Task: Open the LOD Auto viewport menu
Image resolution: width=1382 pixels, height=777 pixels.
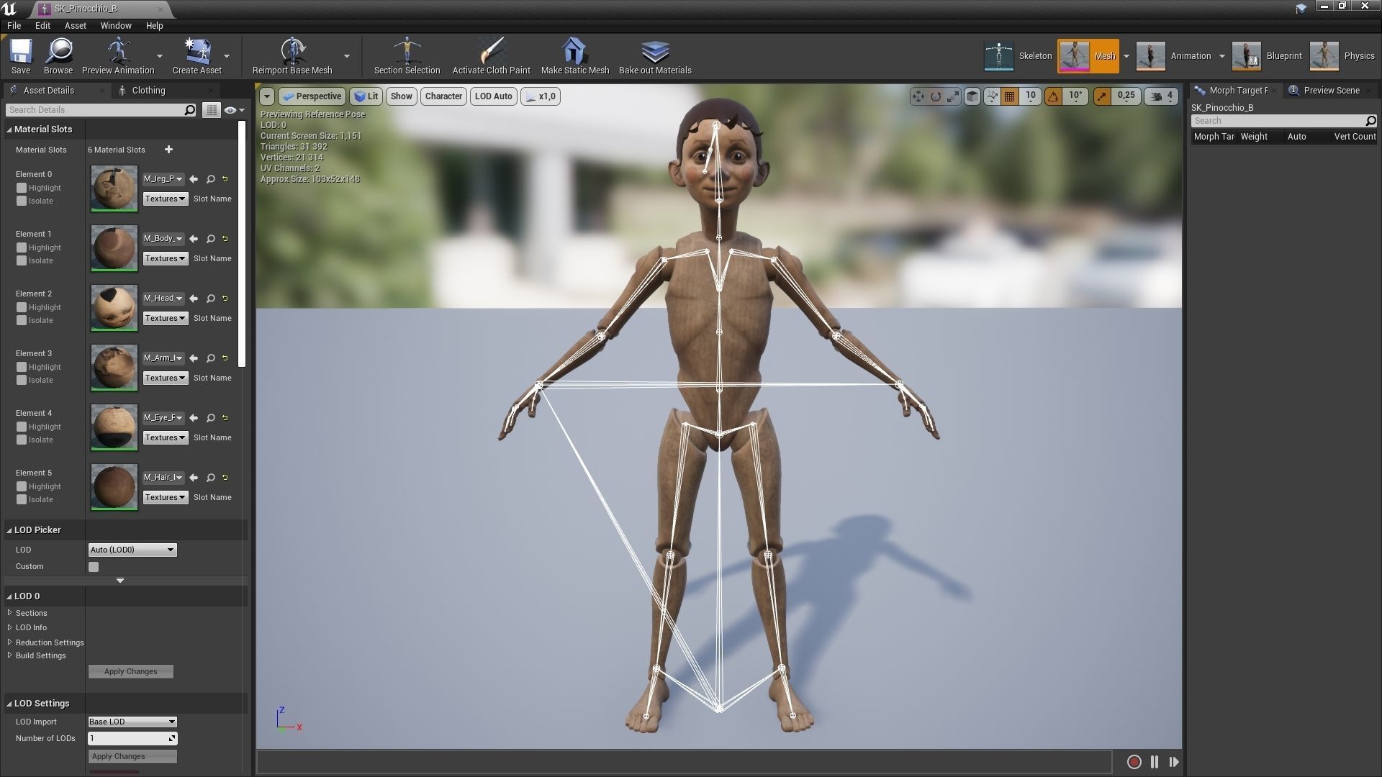Action: (x=493, y=96)
